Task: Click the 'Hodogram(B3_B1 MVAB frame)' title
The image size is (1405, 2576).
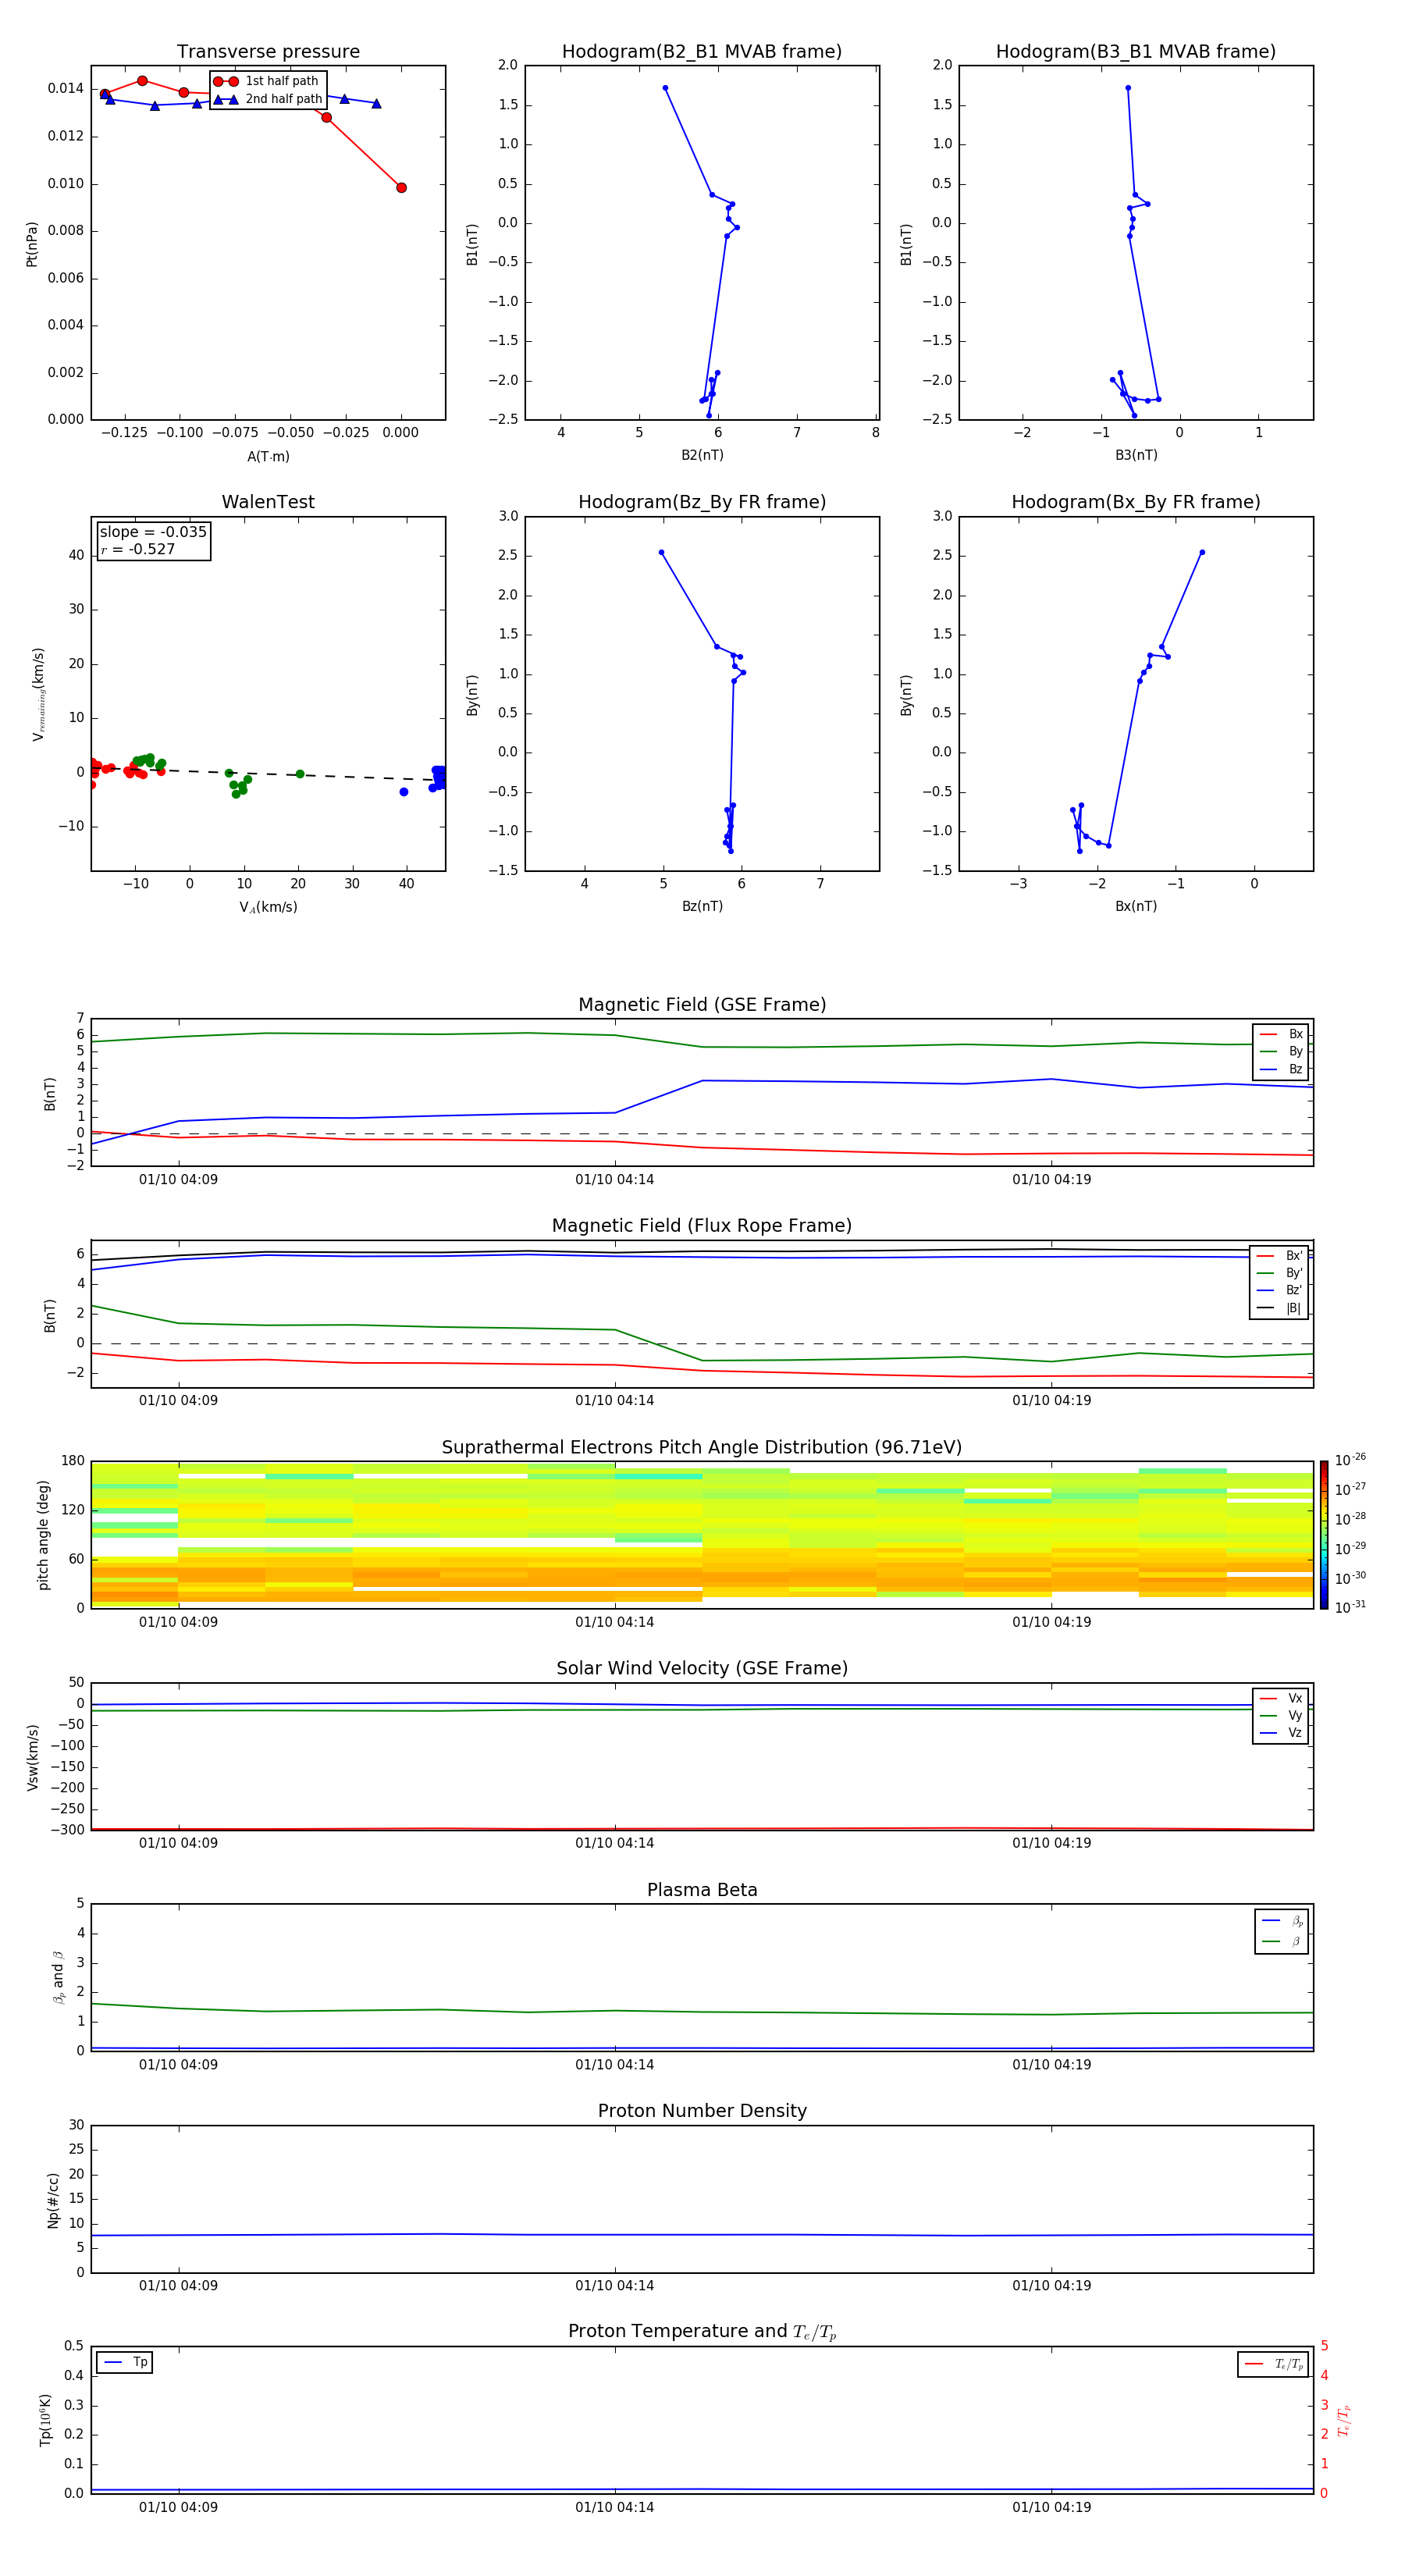Action: tap(1135, 51)
